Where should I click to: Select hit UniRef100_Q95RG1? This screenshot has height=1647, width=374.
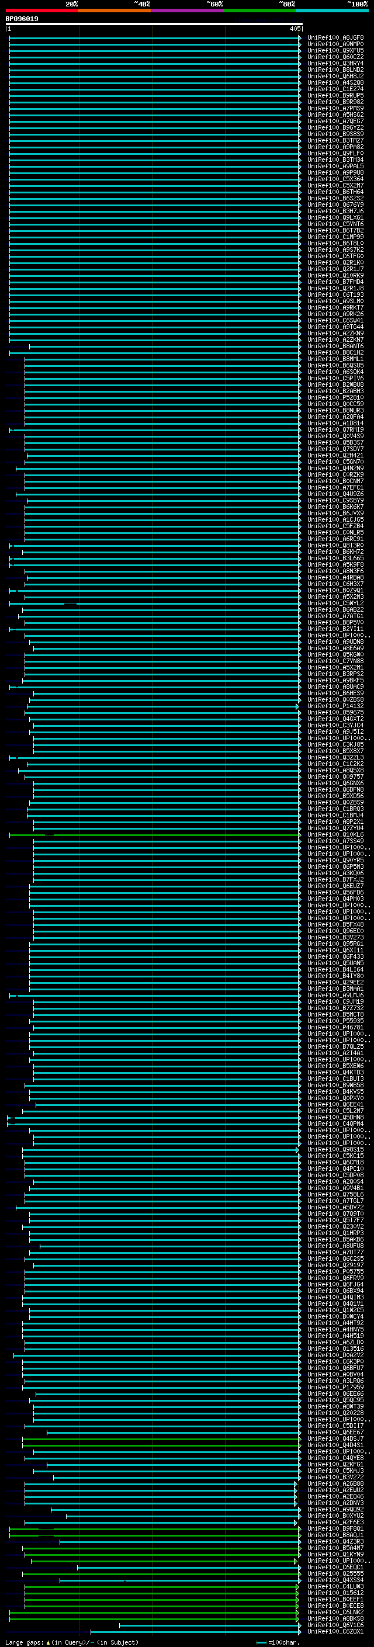click(x=335, y=944)
